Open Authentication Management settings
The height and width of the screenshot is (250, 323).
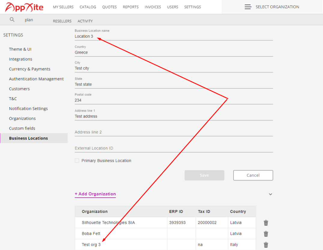pos(36,79)
